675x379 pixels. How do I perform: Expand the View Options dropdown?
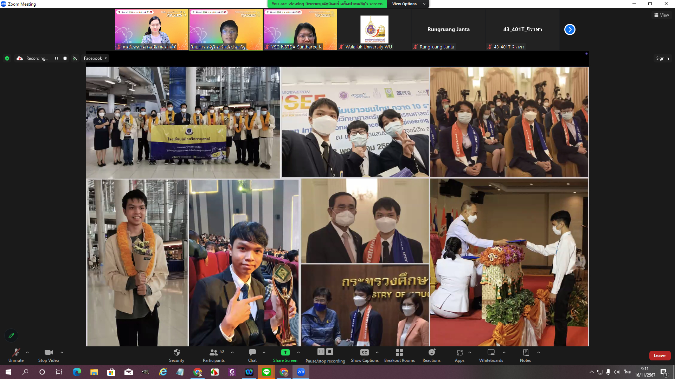pos(408,4)
